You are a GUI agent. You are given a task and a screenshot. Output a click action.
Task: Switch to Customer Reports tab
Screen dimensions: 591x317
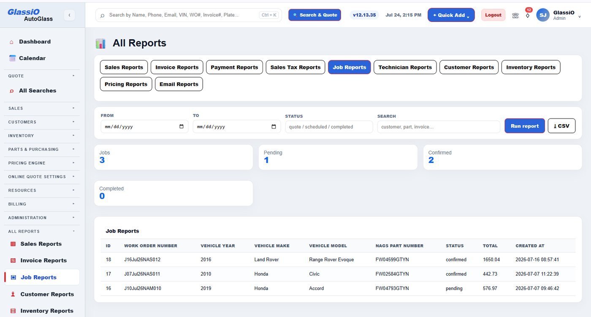(x=469, y=67)
